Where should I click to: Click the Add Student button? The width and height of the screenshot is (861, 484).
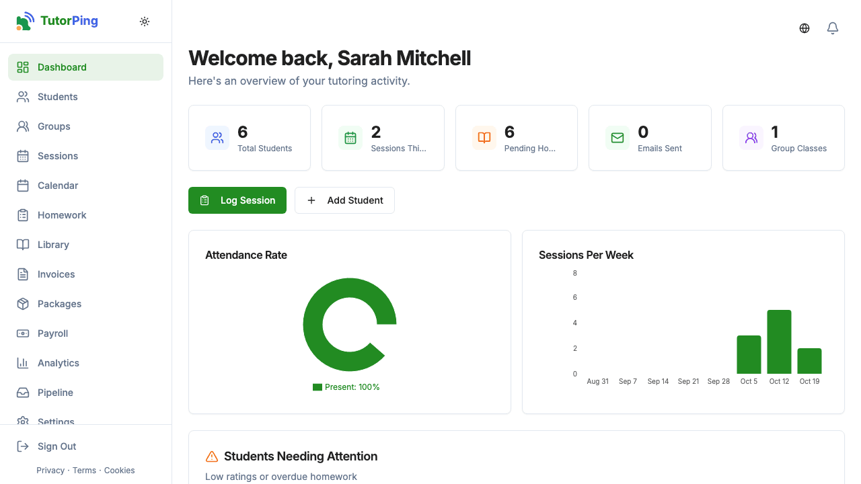pyautogui.click(x=344, y=200)
